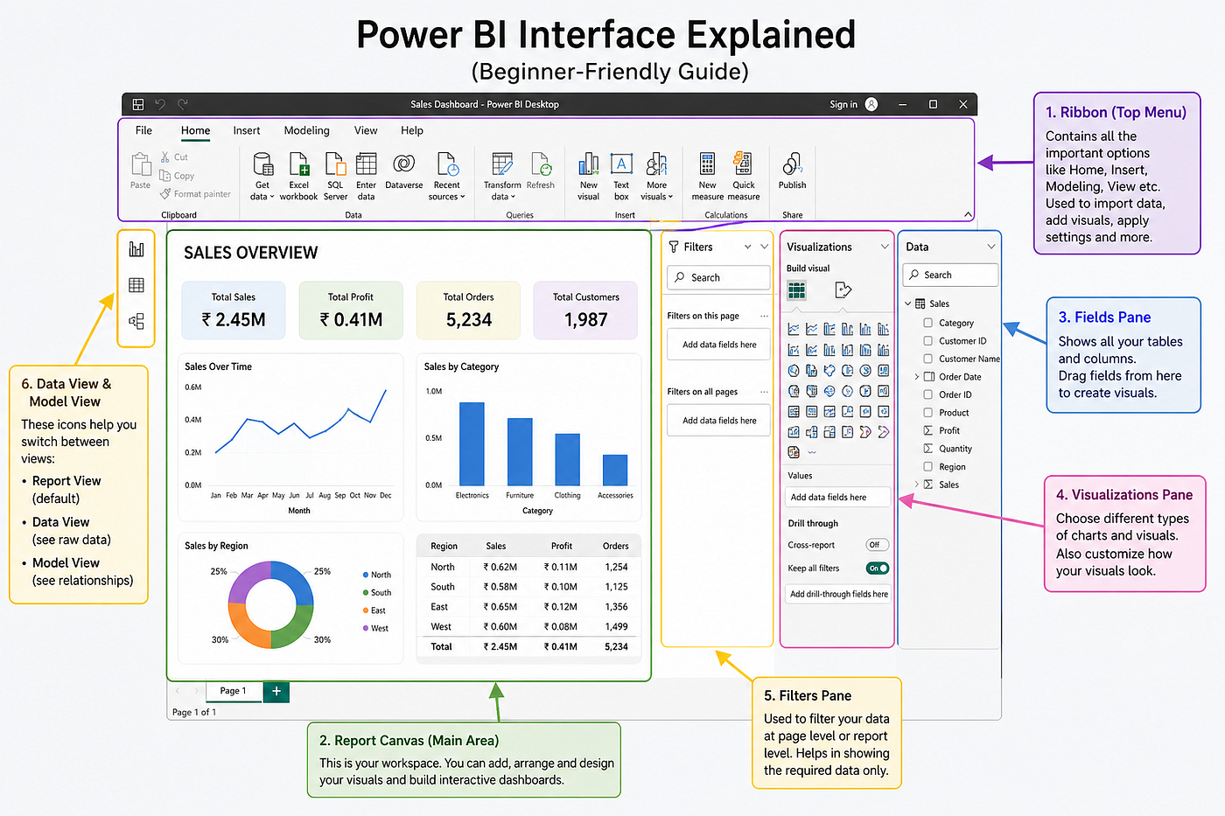The image size is (1225, 816).
Task: Check the Customer Name field checkbox
Action: click(927, 359)
